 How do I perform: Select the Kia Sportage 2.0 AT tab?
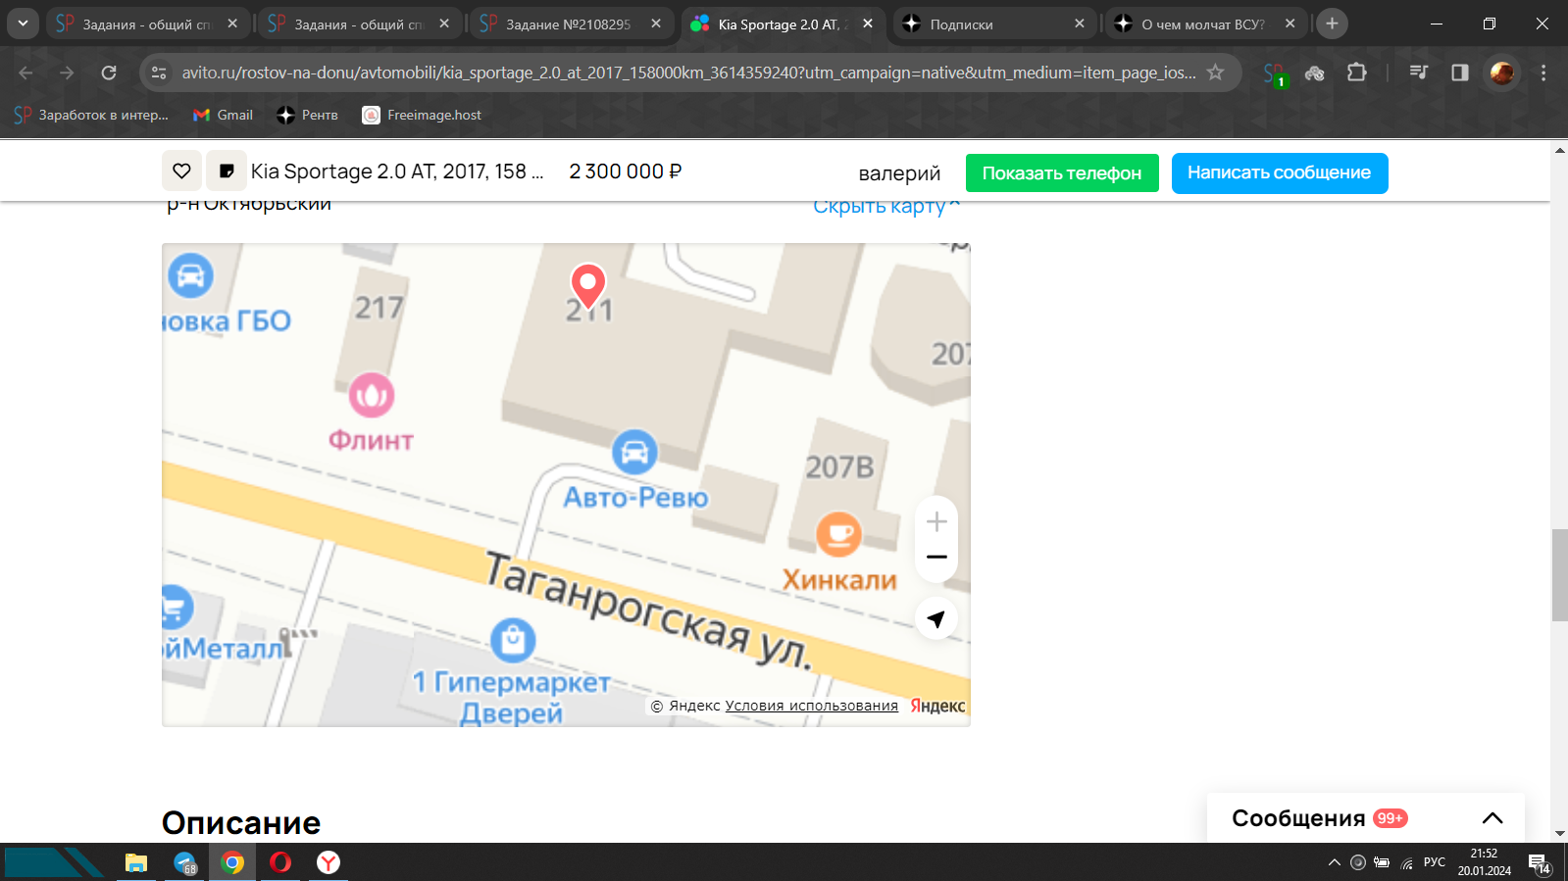783,24
